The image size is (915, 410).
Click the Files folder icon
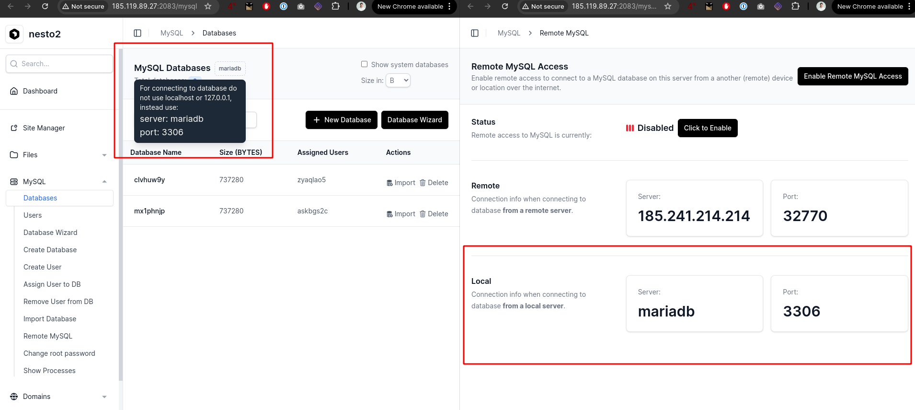coord(14,155)
